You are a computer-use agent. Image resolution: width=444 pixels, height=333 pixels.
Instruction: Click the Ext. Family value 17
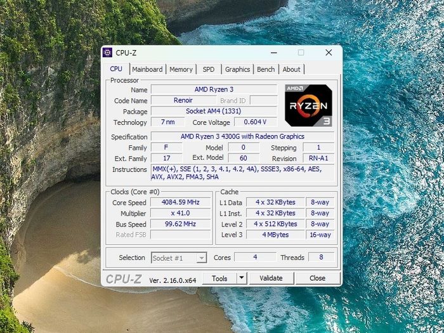(166, 158)
